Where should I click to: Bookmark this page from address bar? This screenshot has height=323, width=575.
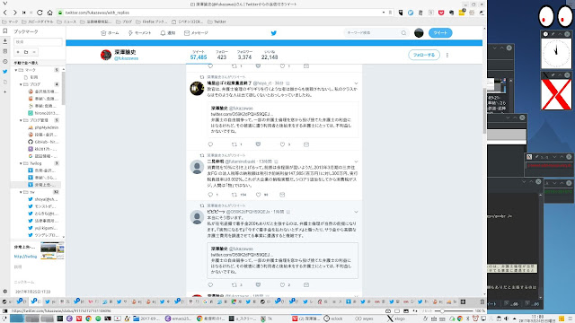[x=390, y=13]
